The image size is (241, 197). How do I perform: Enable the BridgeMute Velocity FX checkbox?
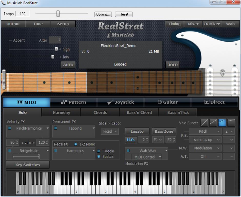(x=9, y=151)
